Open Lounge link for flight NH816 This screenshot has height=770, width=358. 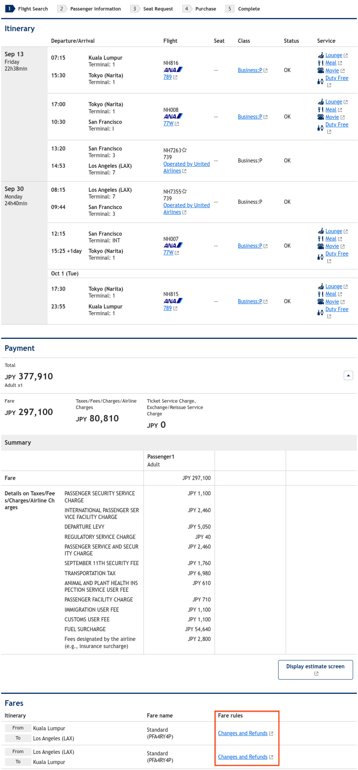(x=333, y=55)
